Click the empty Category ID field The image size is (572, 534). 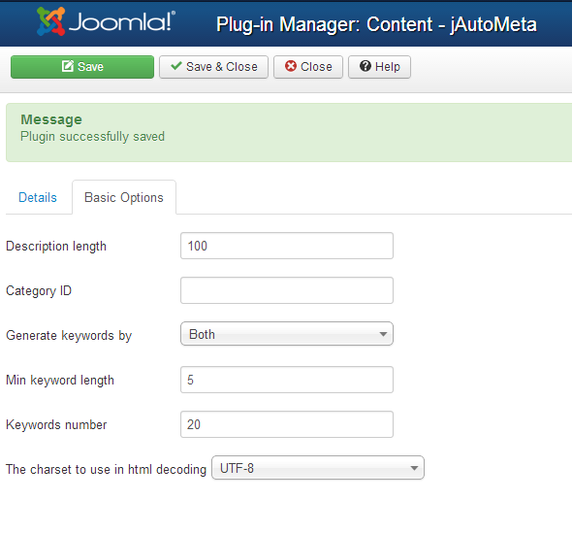287,290
